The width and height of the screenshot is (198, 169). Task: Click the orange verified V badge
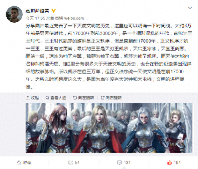54,11
